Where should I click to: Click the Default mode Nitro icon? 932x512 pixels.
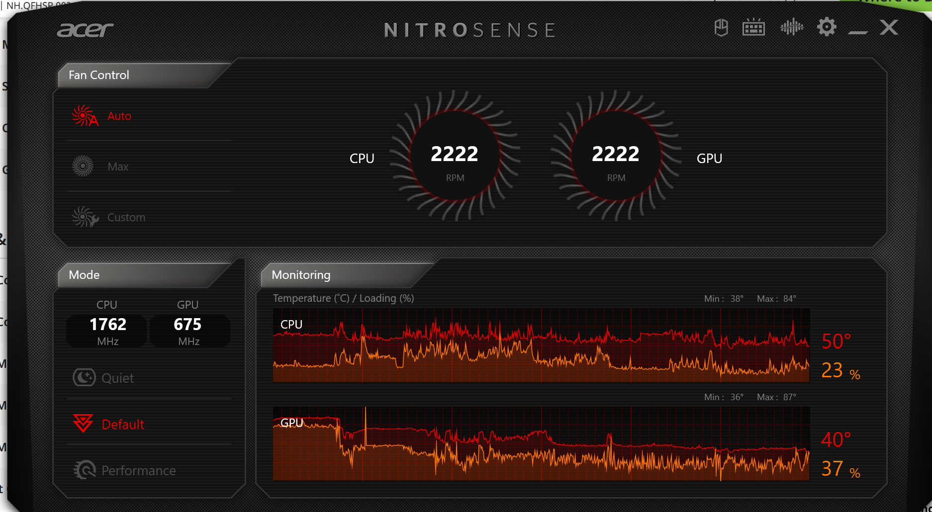(x=83, y=424)
